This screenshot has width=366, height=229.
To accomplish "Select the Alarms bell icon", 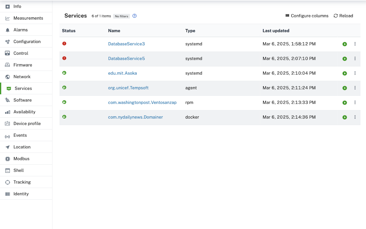I will coord(7,30).
